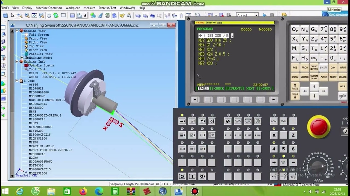Click the INSERT key on keypad
Image resolution: width=350 pixels, height=196 pixels.
pyautogui.click(x=333, y=77)
